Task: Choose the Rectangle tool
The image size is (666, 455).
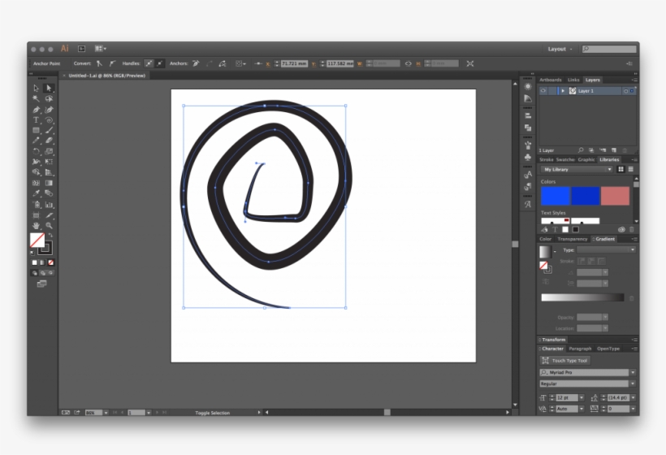Action: pos(36,131)
